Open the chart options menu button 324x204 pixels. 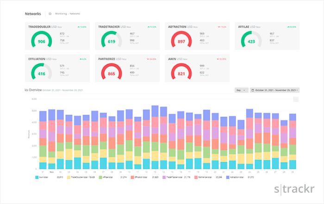click(296, 100)
